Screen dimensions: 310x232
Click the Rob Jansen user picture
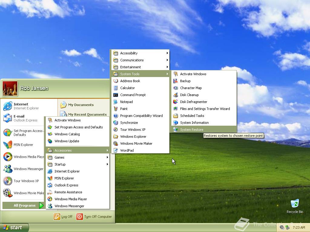[10, 89]
